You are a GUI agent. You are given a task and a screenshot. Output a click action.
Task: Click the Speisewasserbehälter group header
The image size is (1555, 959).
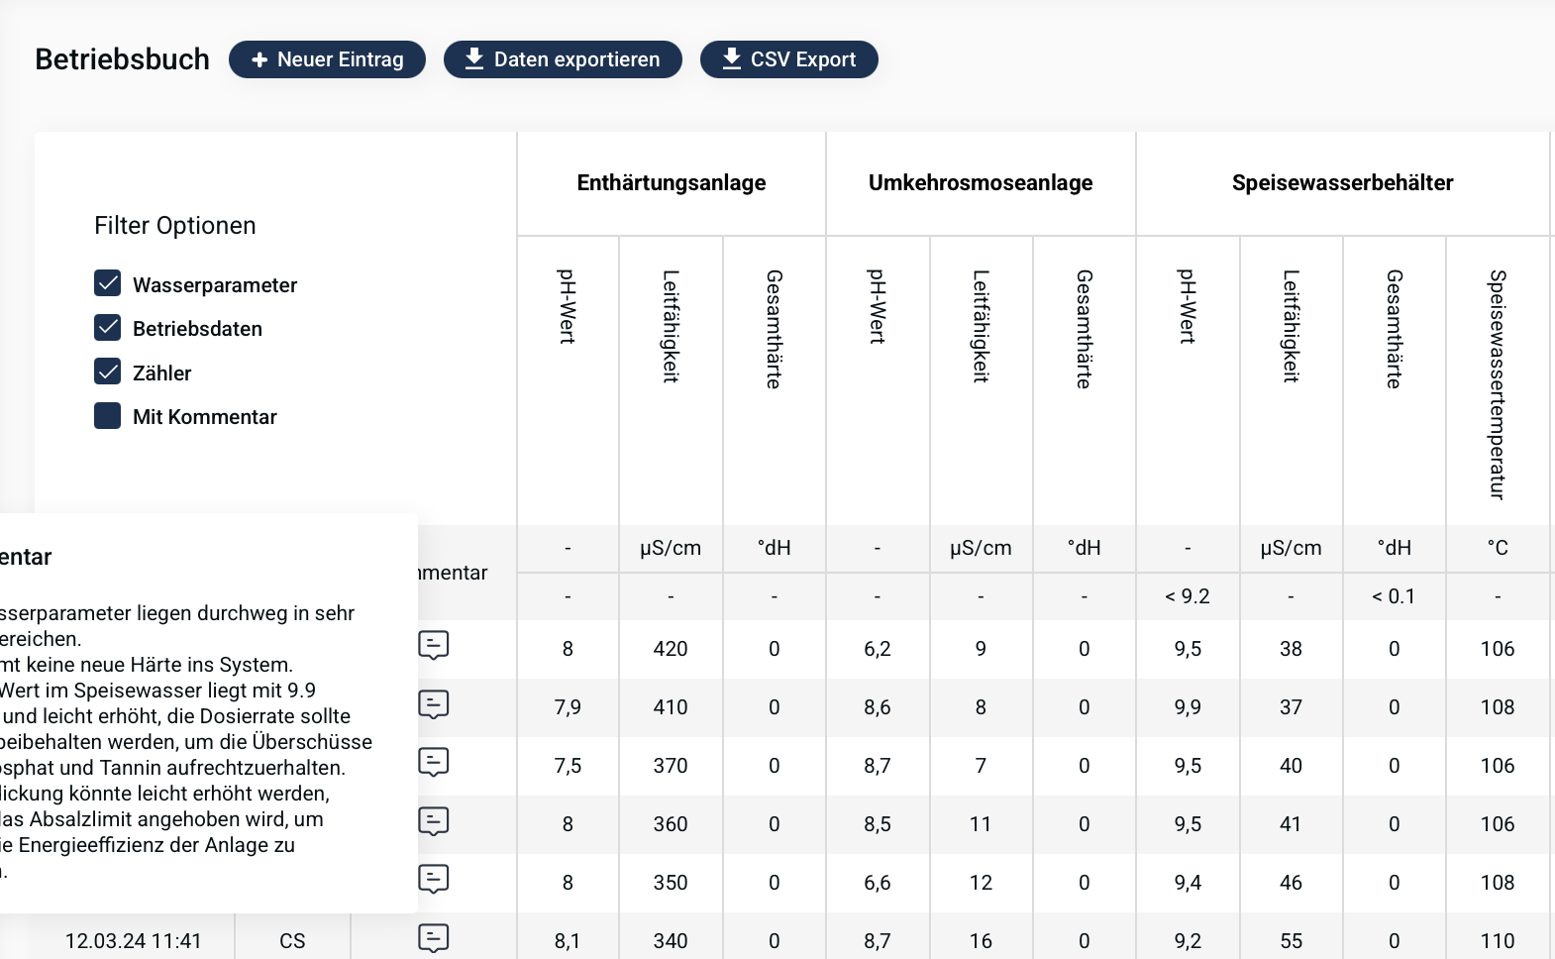(1342, 183)
